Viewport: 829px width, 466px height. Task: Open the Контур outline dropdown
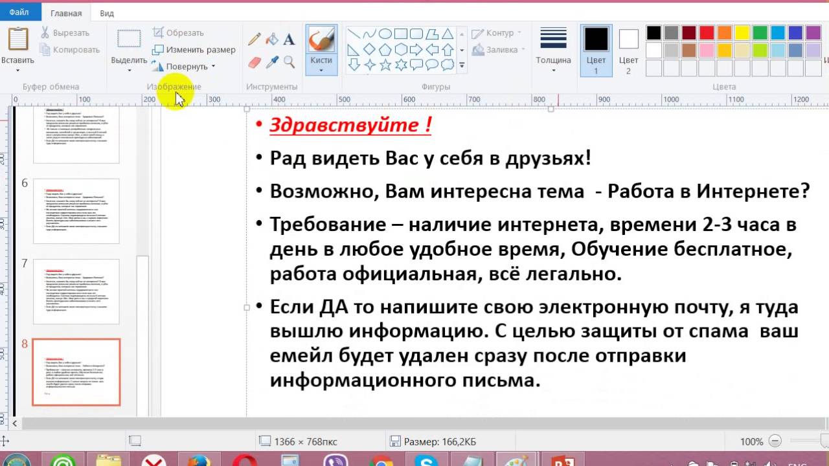point(519,33)
